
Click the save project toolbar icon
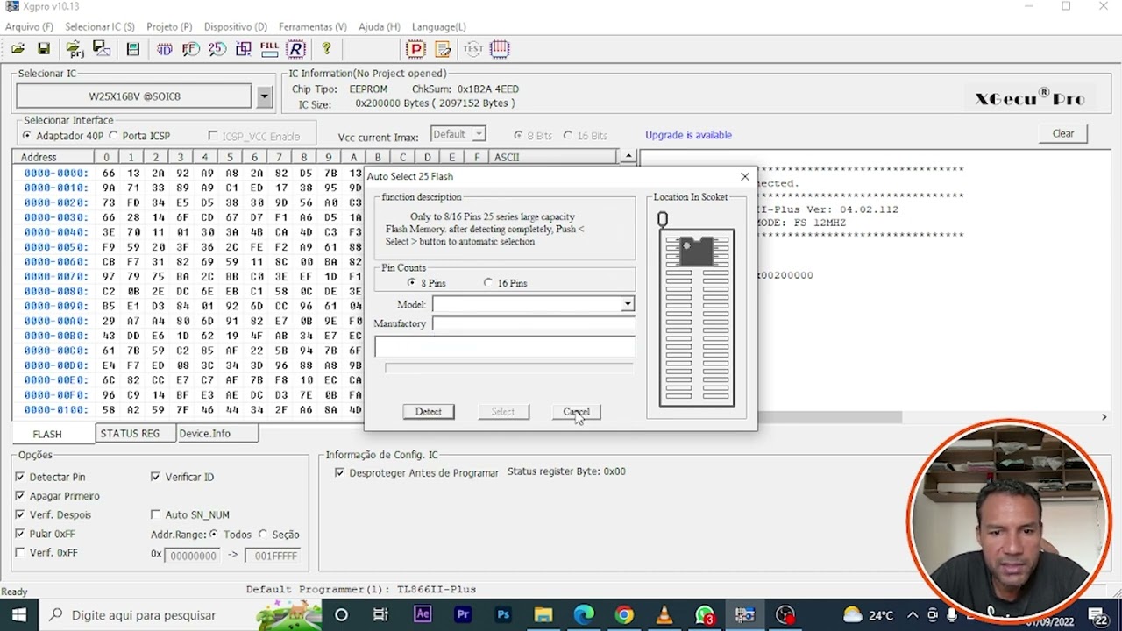tap(101, 49)
